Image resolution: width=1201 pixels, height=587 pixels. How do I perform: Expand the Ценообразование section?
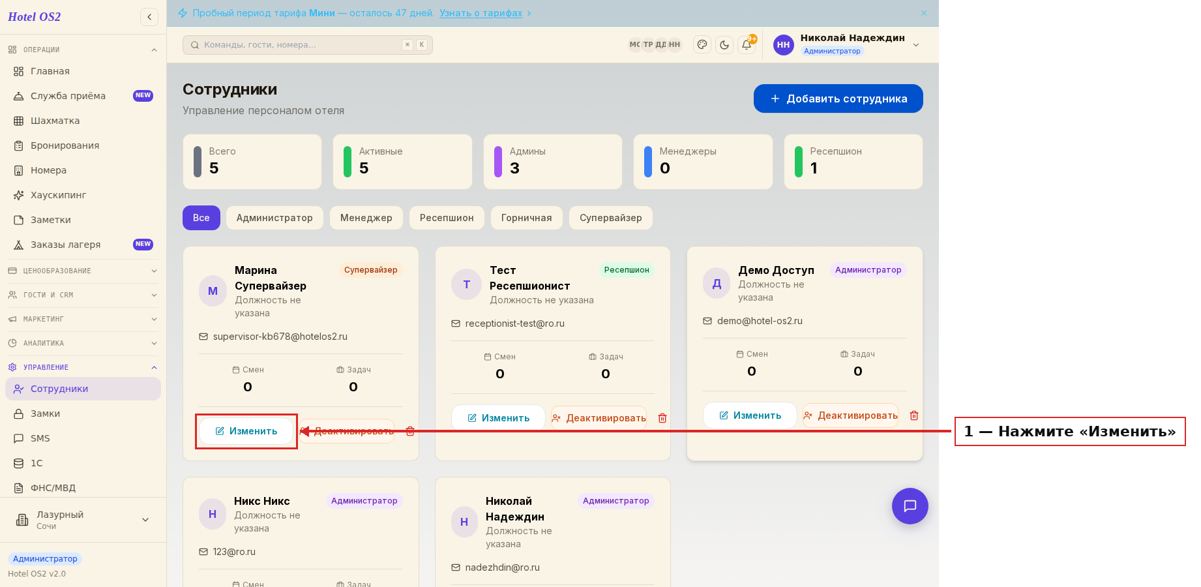pyautogui.click(x=83, y=271)
